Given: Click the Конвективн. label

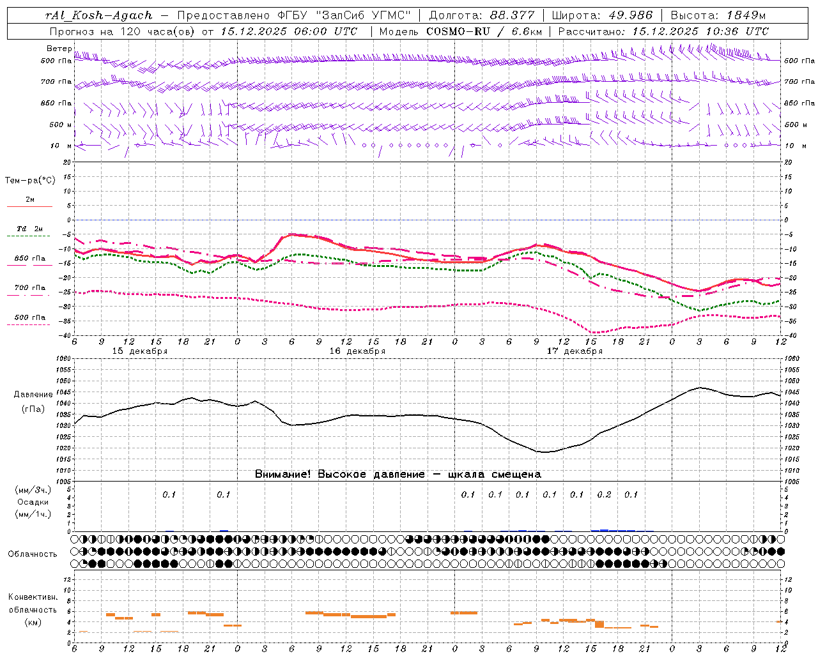Looking at the screenshot, I should 33,597.
